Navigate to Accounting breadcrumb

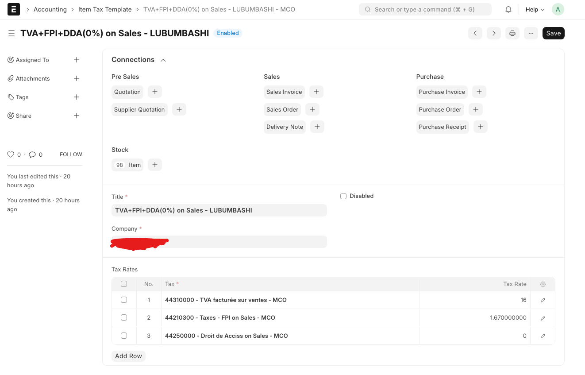click(50, 9)
